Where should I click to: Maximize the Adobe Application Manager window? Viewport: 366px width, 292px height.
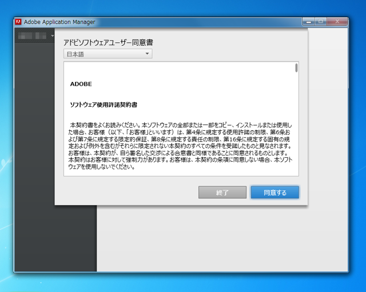pyautogui.click(x=321, y=22)
